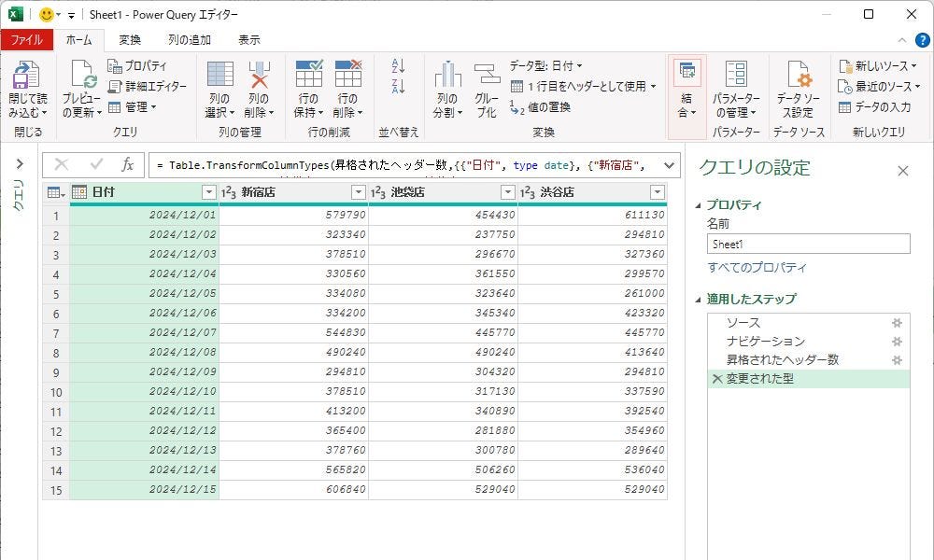Click the 列の削除 (Remove Columns) icon
Image resolution: width=934 pixels, height=560 pixels.
tap(259, 75)
